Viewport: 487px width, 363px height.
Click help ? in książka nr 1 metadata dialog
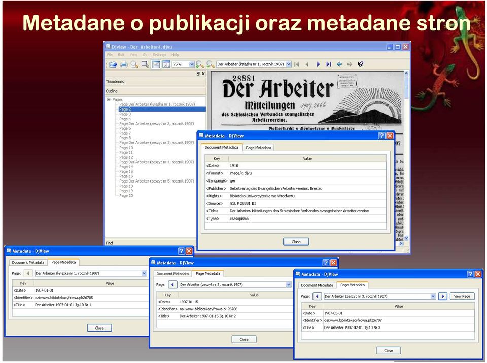pos(181,251)
